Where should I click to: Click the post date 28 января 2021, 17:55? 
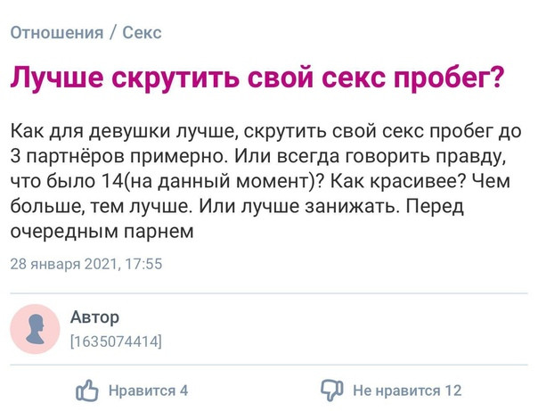point(86,264)
